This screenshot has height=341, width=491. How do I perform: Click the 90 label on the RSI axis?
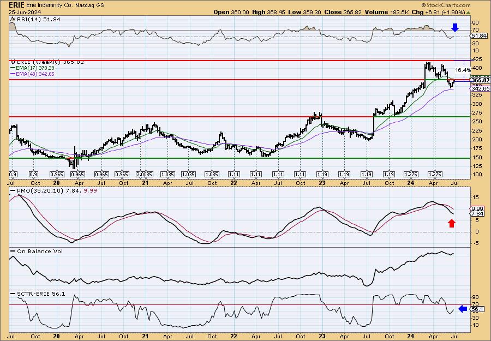tap(475, 23)
